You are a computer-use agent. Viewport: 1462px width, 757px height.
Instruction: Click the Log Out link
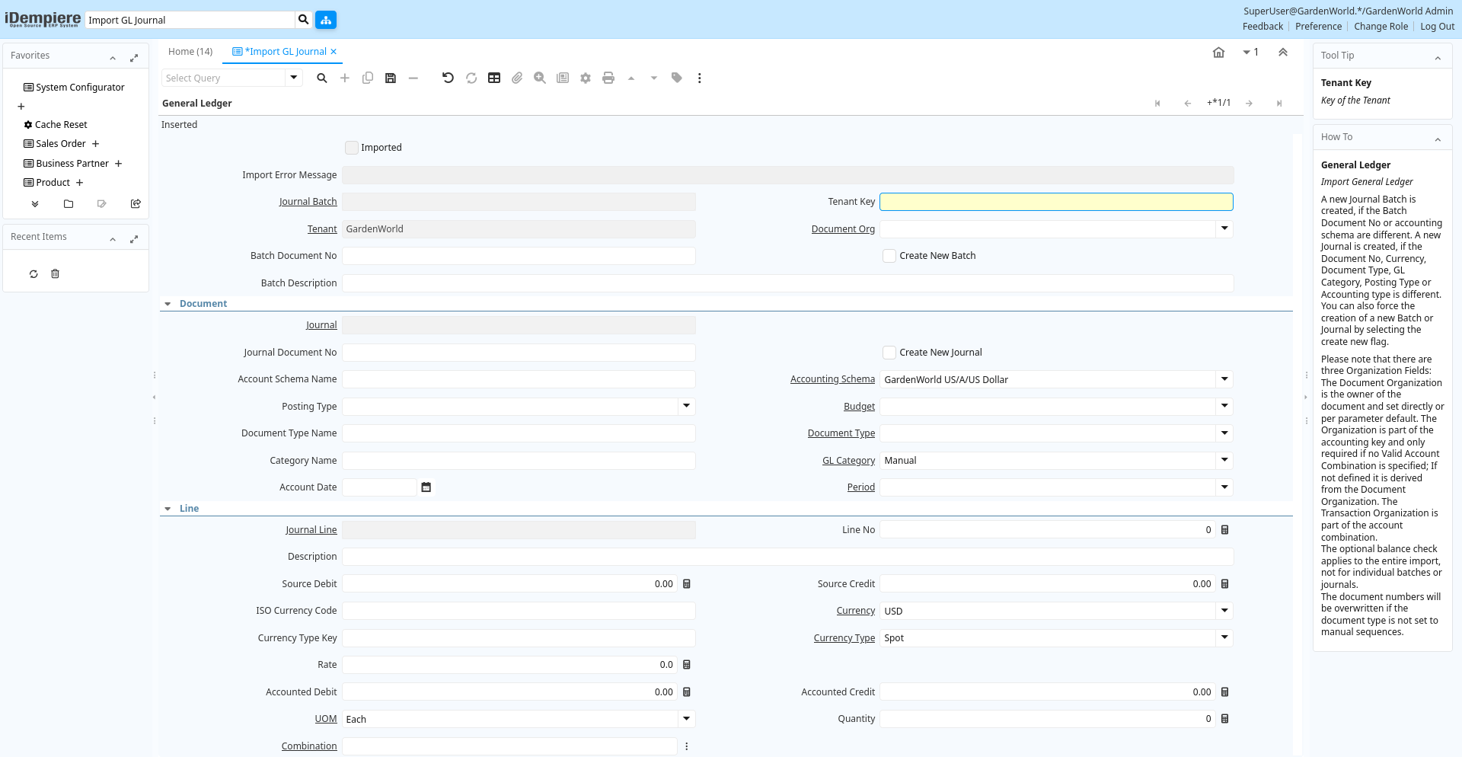[1437, 27]
